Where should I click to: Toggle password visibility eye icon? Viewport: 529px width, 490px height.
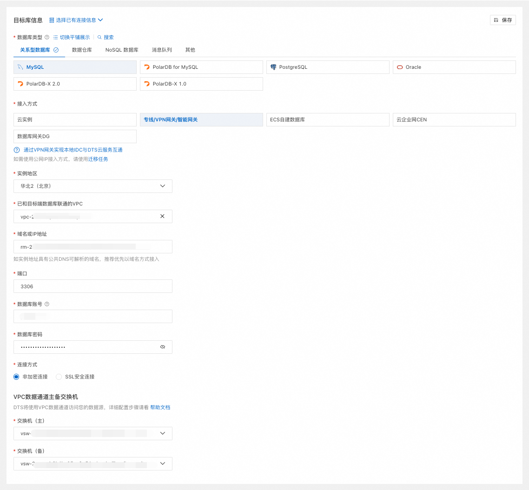(163, 347)
